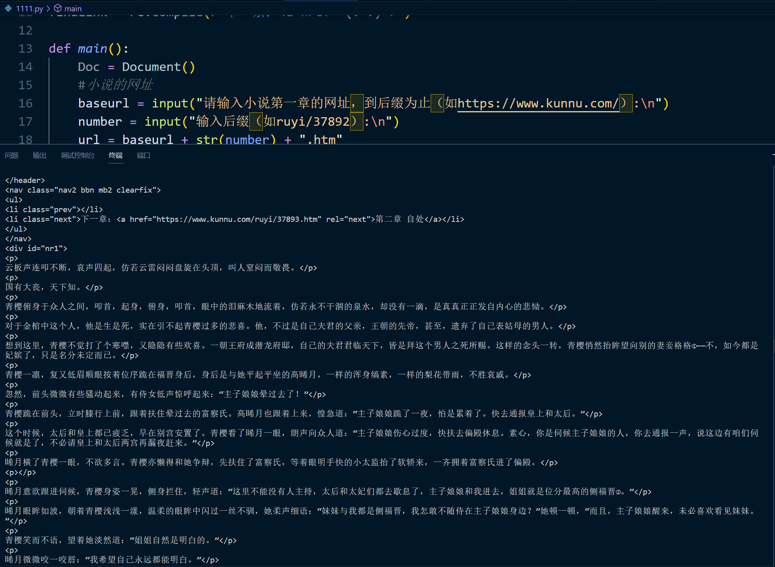Click terminal line '国有大丧，天下知。'
Viewport: 775px width, 567px height.
point(54,287)
